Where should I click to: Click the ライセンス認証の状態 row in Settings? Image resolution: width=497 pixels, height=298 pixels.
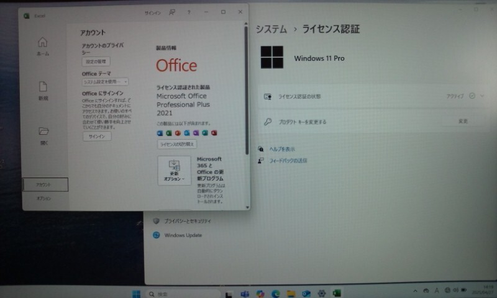click(373, 96)
